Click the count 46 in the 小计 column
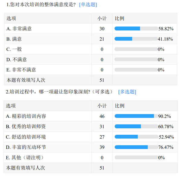Screen dimensions: 181x177 [102, 116]
